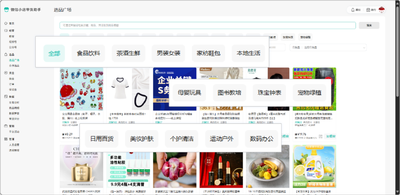Open 订单 in the sidebar

(x=11, y=84)
